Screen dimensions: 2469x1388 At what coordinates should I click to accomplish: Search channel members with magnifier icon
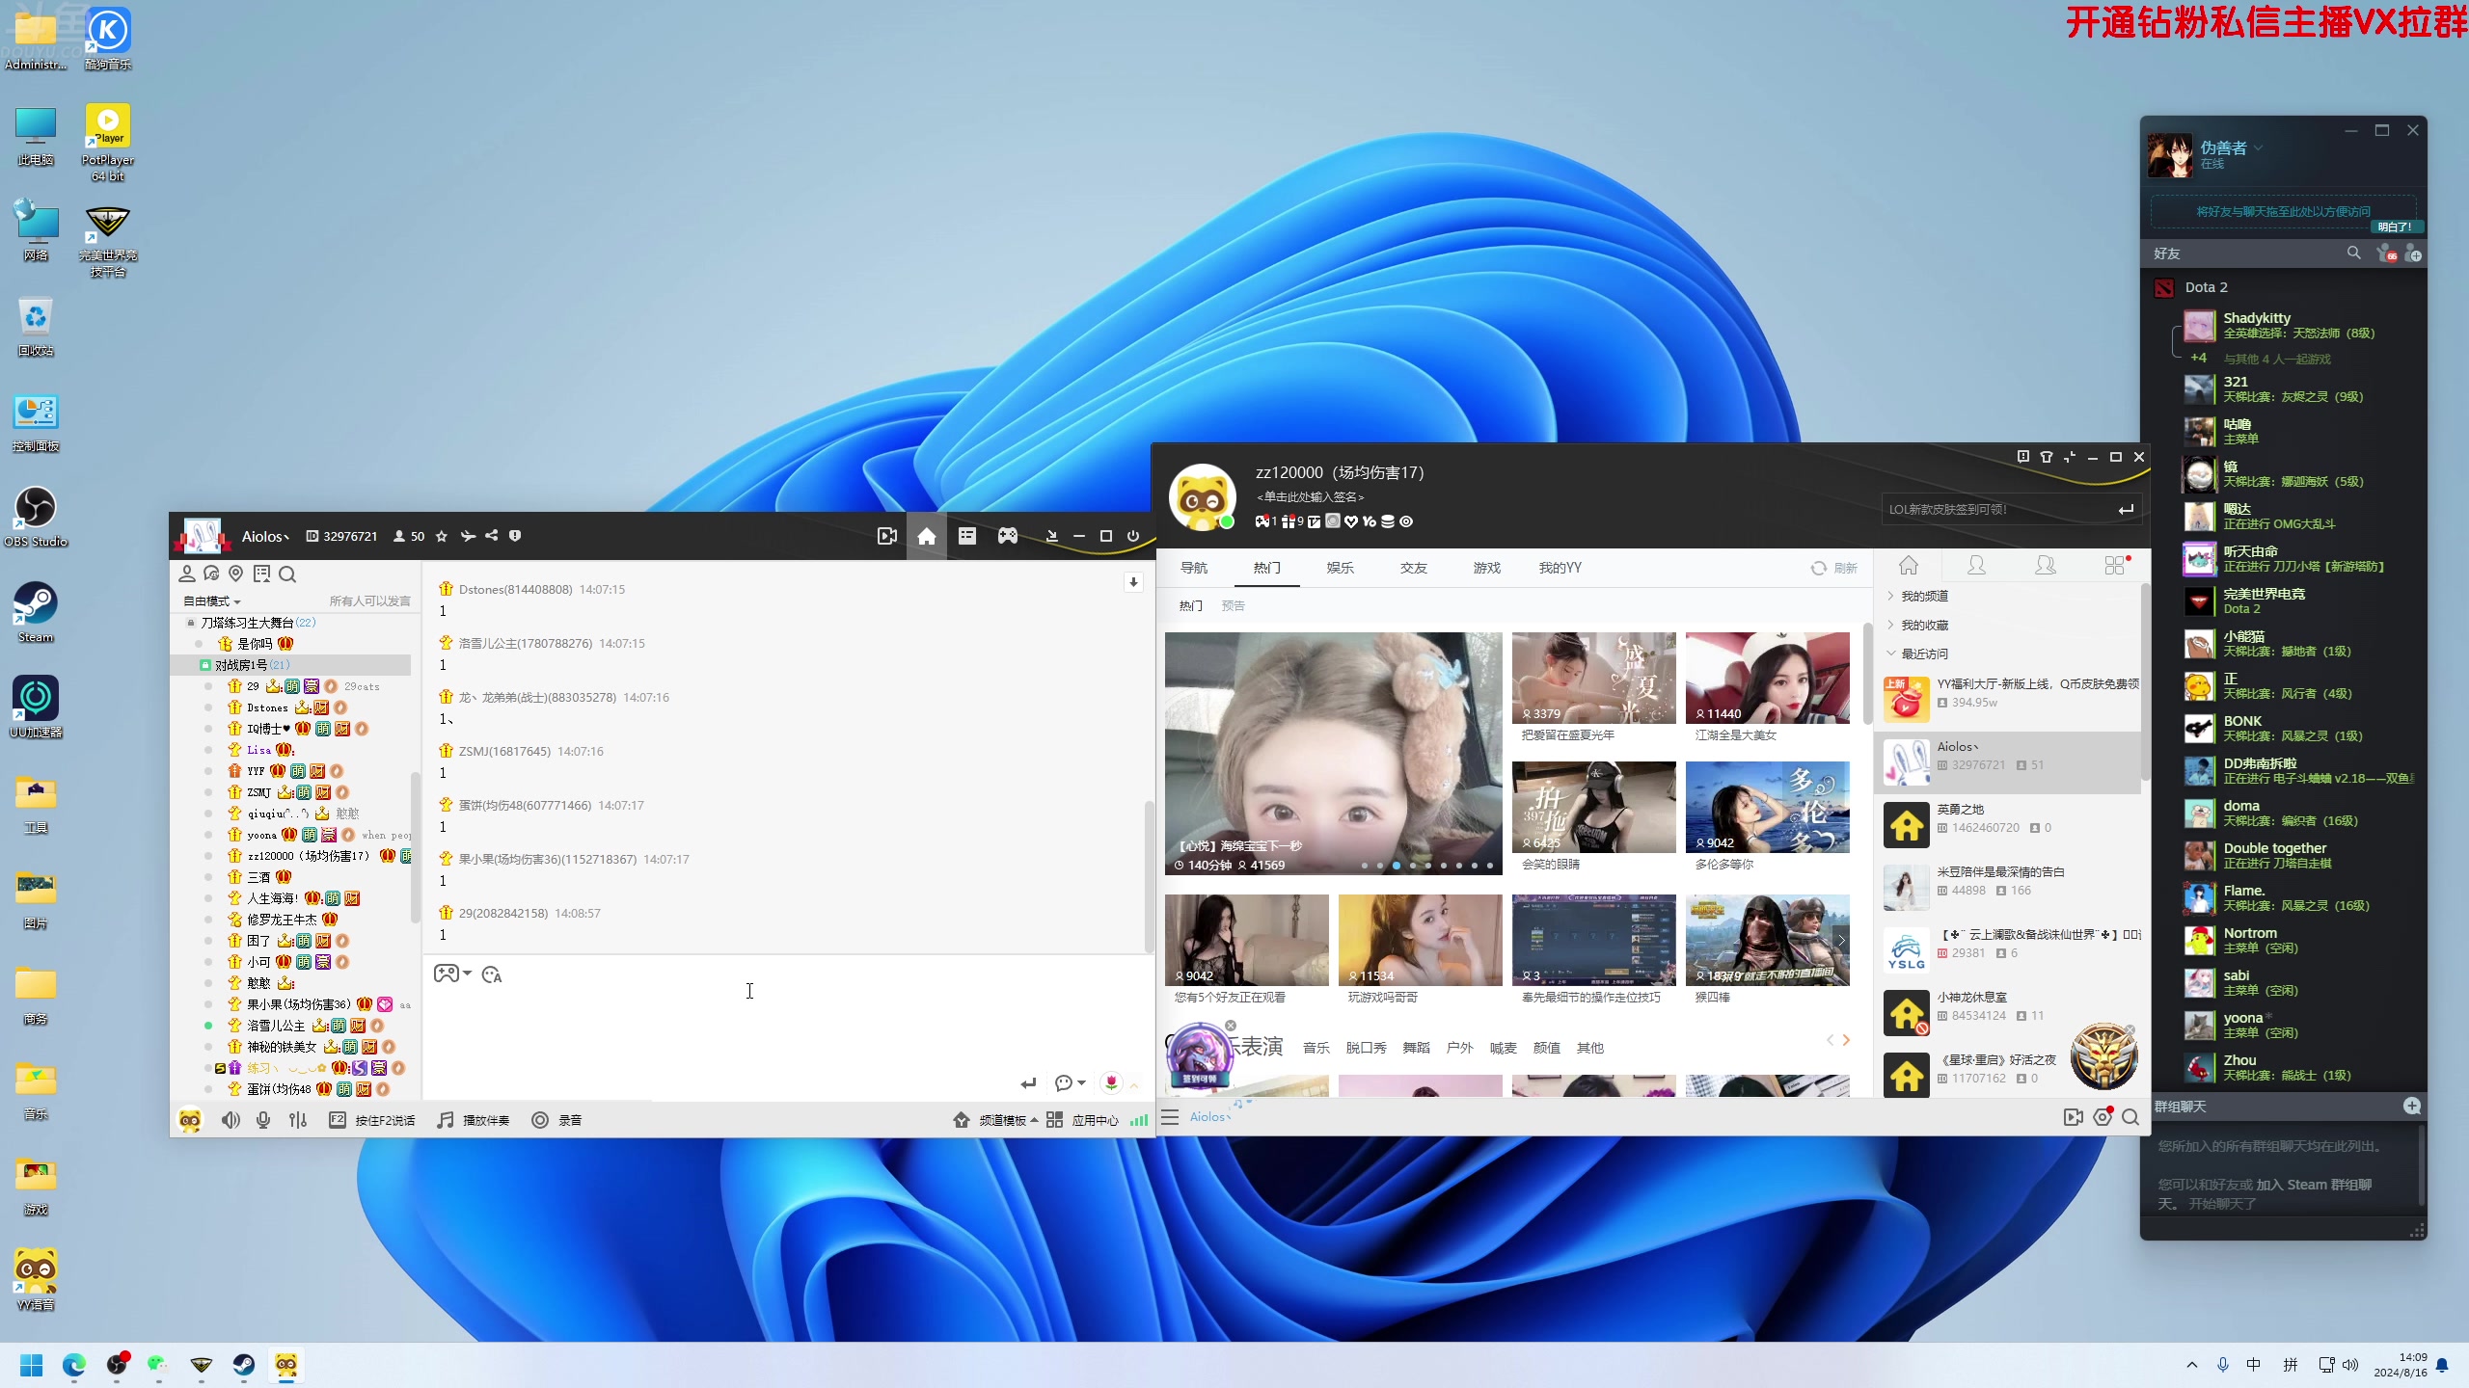287,574
